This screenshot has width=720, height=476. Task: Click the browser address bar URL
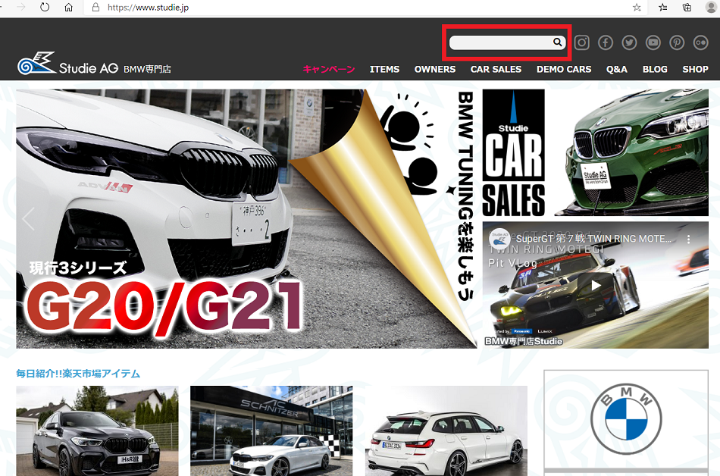pyautogui.click(x=148, y=8)
